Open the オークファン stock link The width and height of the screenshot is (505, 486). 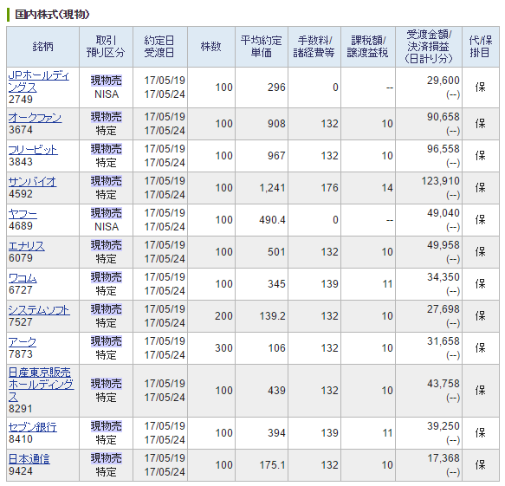point(35,118)
